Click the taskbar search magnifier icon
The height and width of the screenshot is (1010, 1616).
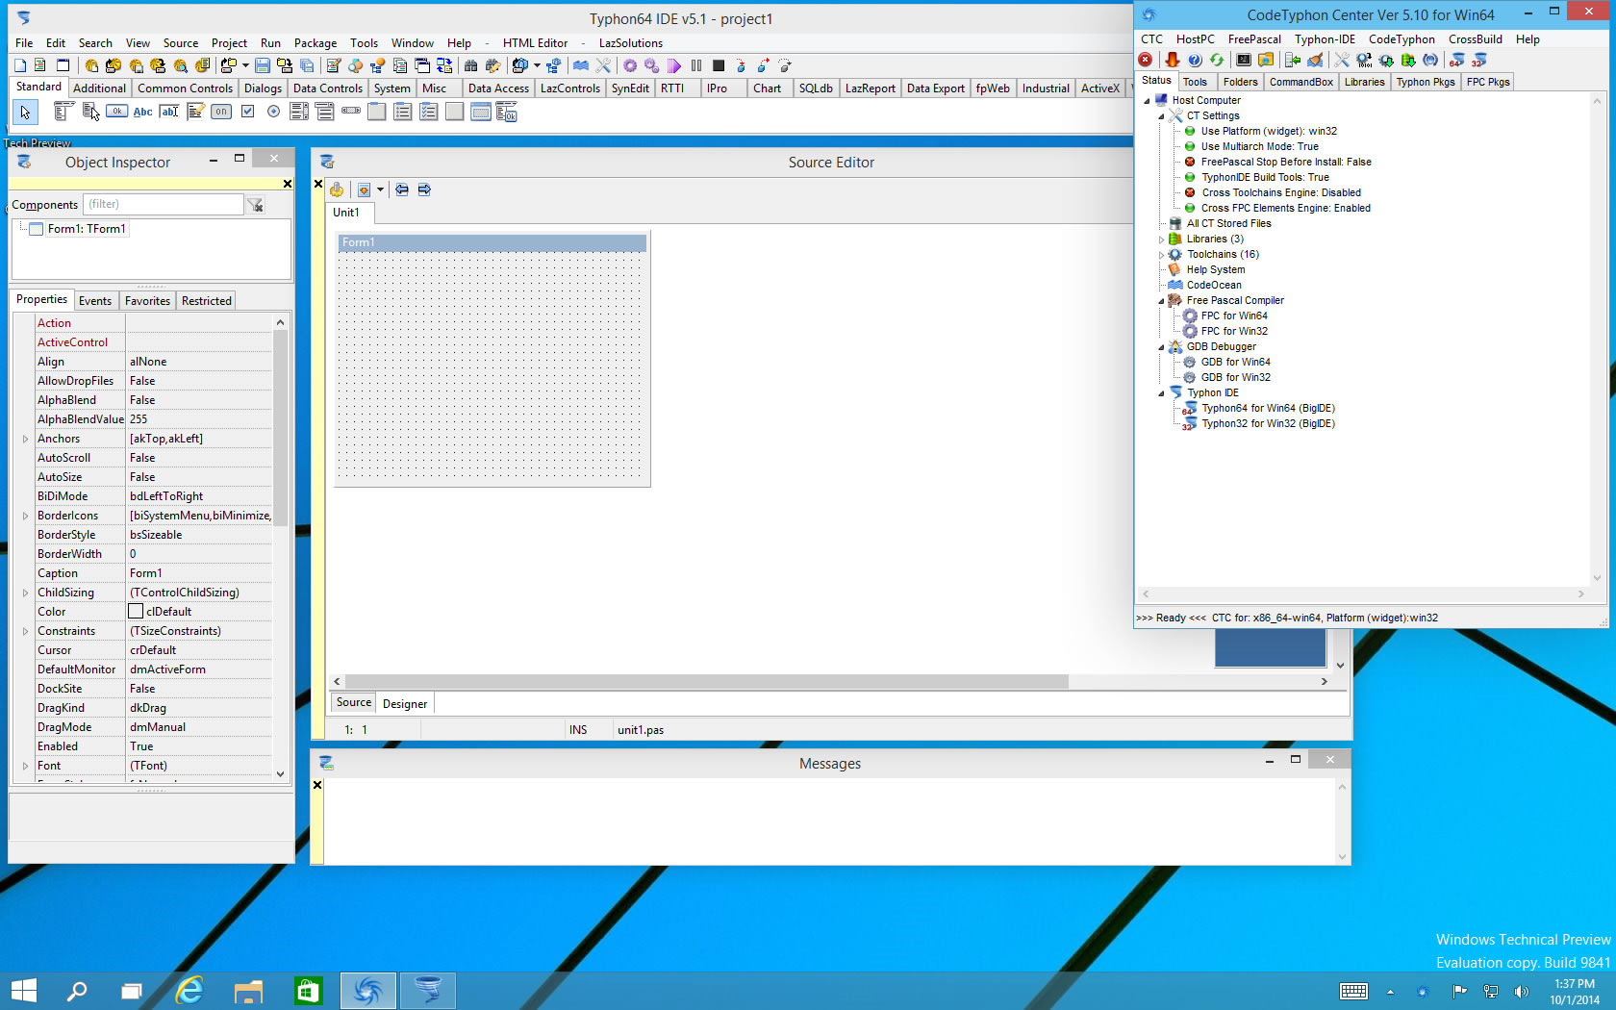(77, 990)
